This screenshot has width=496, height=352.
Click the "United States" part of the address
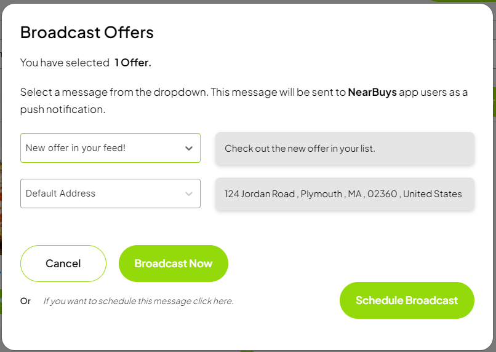(433, 194)
